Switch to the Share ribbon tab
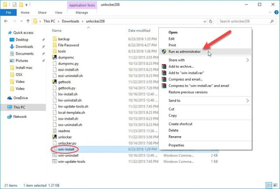Screen dimensions: 280x189 click(42, 13)
